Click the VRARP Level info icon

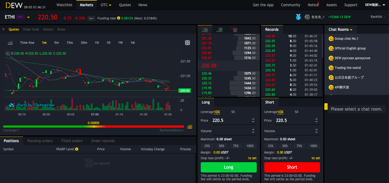tap(77, 149)
